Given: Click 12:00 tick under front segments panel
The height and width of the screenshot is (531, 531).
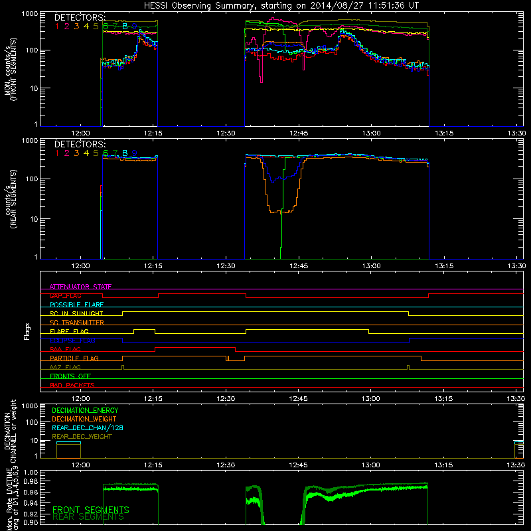Looking at the screenshot, I should point(80,133).
